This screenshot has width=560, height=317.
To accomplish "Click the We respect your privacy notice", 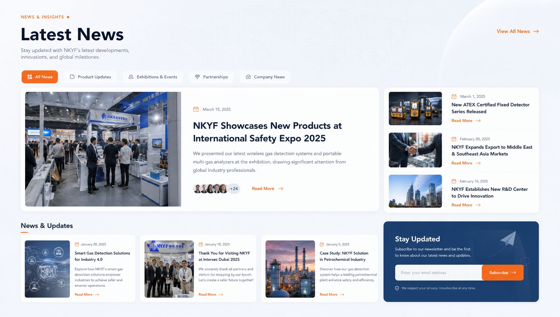I will pyautogui.click(x=438, y=288).
